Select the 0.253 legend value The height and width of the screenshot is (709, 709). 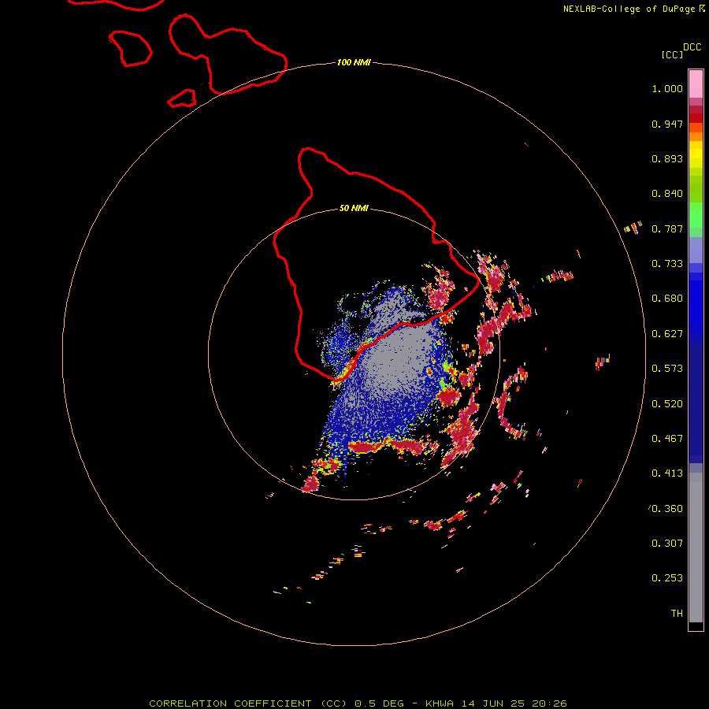tap(667, 578)
